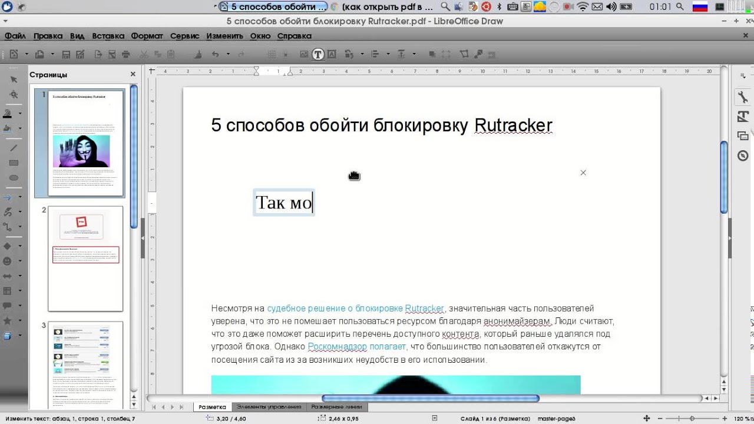Click the Роскомнадзор полагает link

pos(357,346)
